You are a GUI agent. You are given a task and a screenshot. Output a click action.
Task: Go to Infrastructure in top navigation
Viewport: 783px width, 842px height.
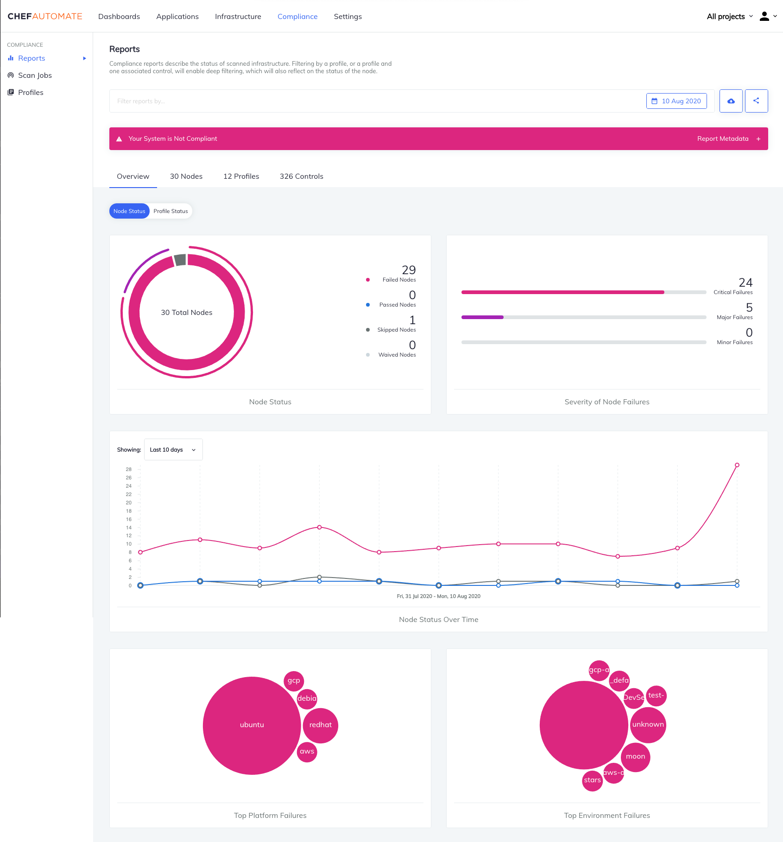click(x=238, y=17)
